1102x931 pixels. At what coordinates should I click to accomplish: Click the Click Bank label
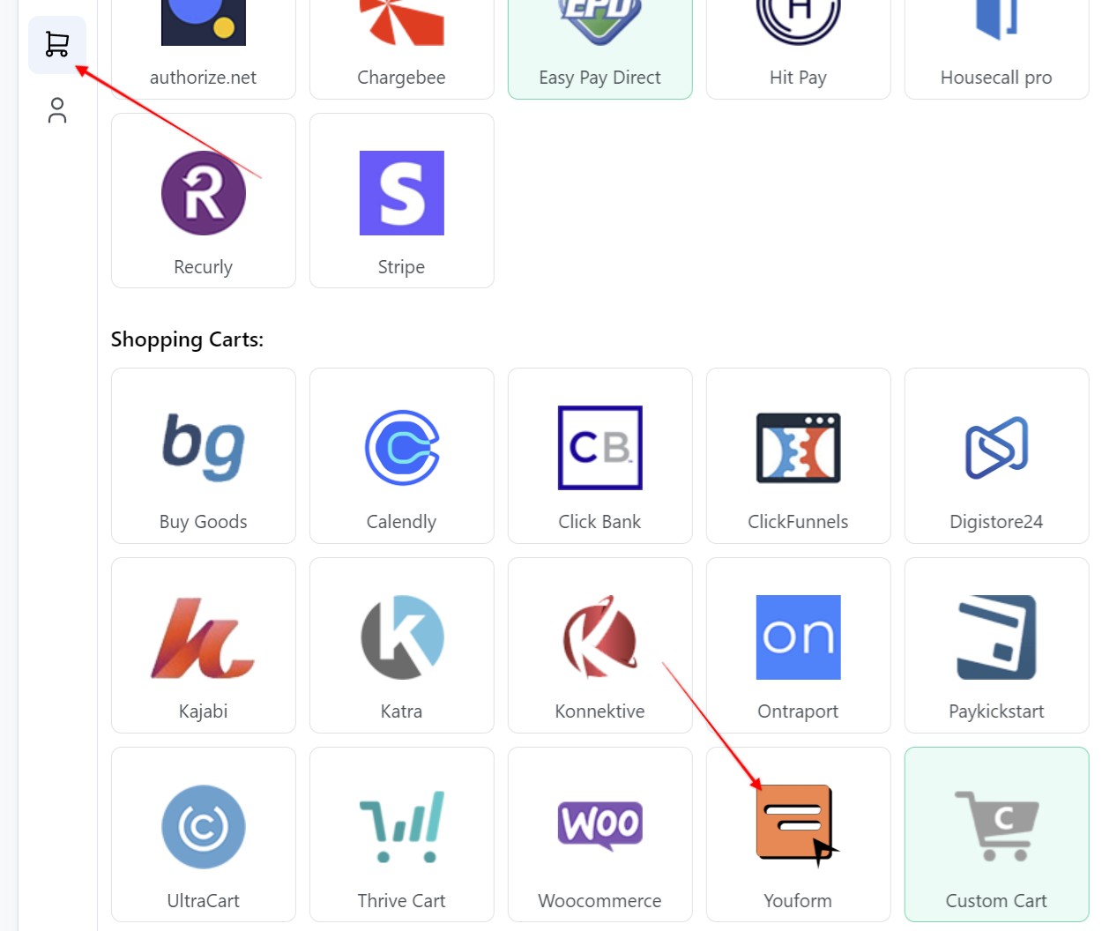(600, 522)
